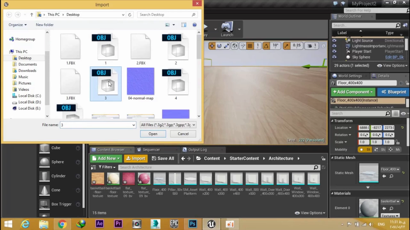
Task: Open rotation snap value 10° dropdown
Action: tap(275, 46)
